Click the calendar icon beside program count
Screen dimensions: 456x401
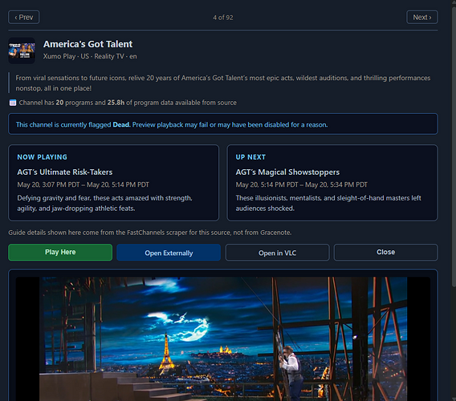pyautogui.click(x=13, y=103)
